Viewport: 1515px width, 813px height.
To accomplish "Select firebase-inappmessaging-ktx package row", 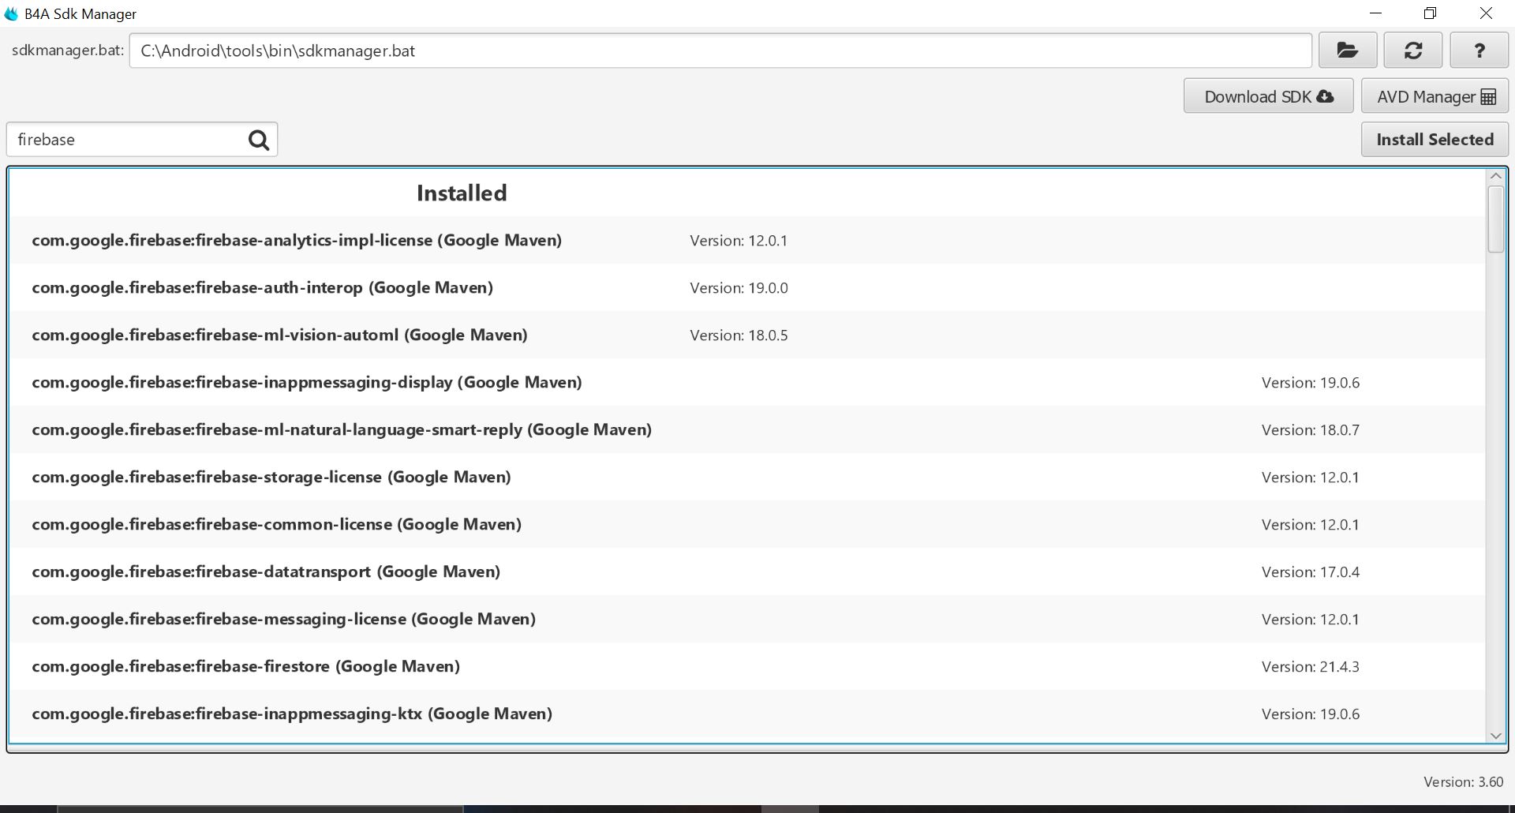I will tap(747, 714).
